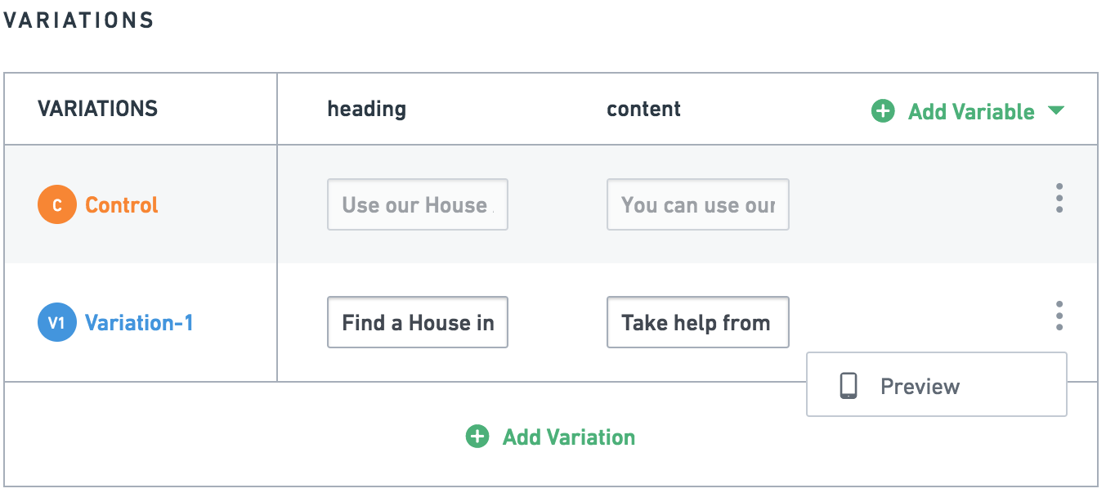Click the Add Variable text button
1115x502 pixels.
(971, 112)
